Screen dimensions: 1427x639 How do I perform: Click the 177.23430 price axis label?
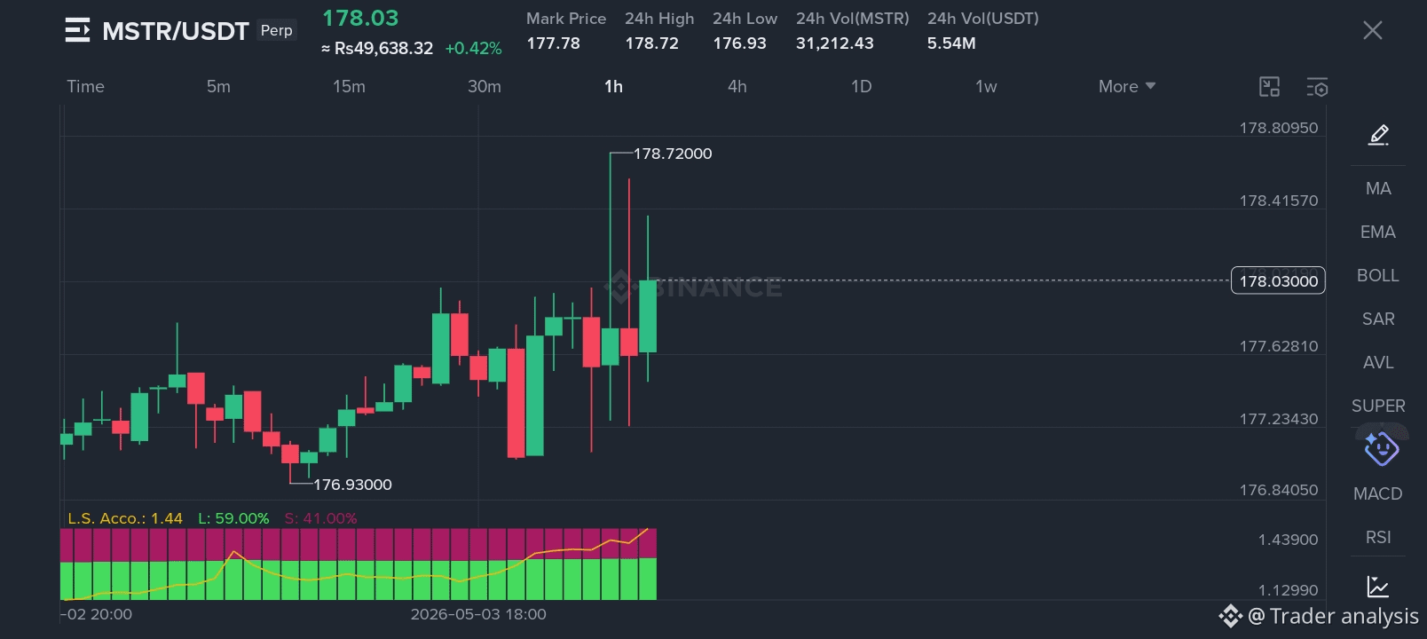pyautogui.click(x=1279, y=419)
